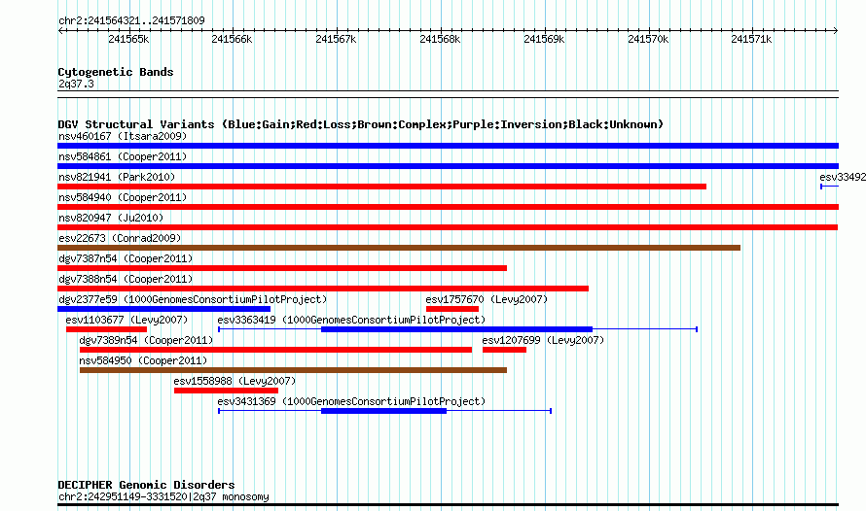Open the esv3363419 (1000GenomesConsortiumPilotProject) label

coord(351,320)
